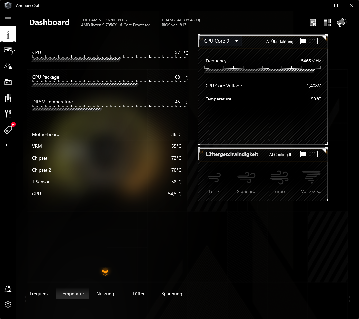This screenshot has height=319, width=359.
Task: Open the hamburger menu in the sidebar
Action: pos(8,19)
